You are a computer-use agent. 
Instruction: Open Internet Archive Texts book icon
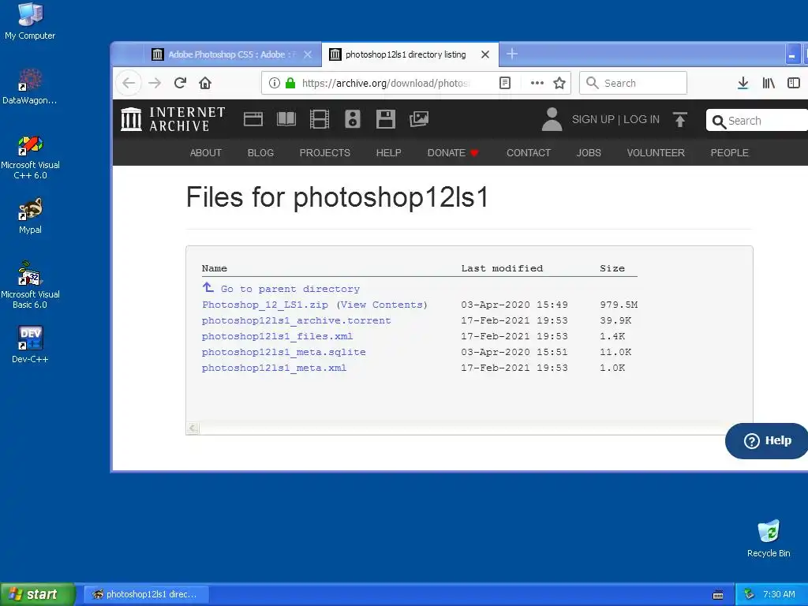(286, 119)
